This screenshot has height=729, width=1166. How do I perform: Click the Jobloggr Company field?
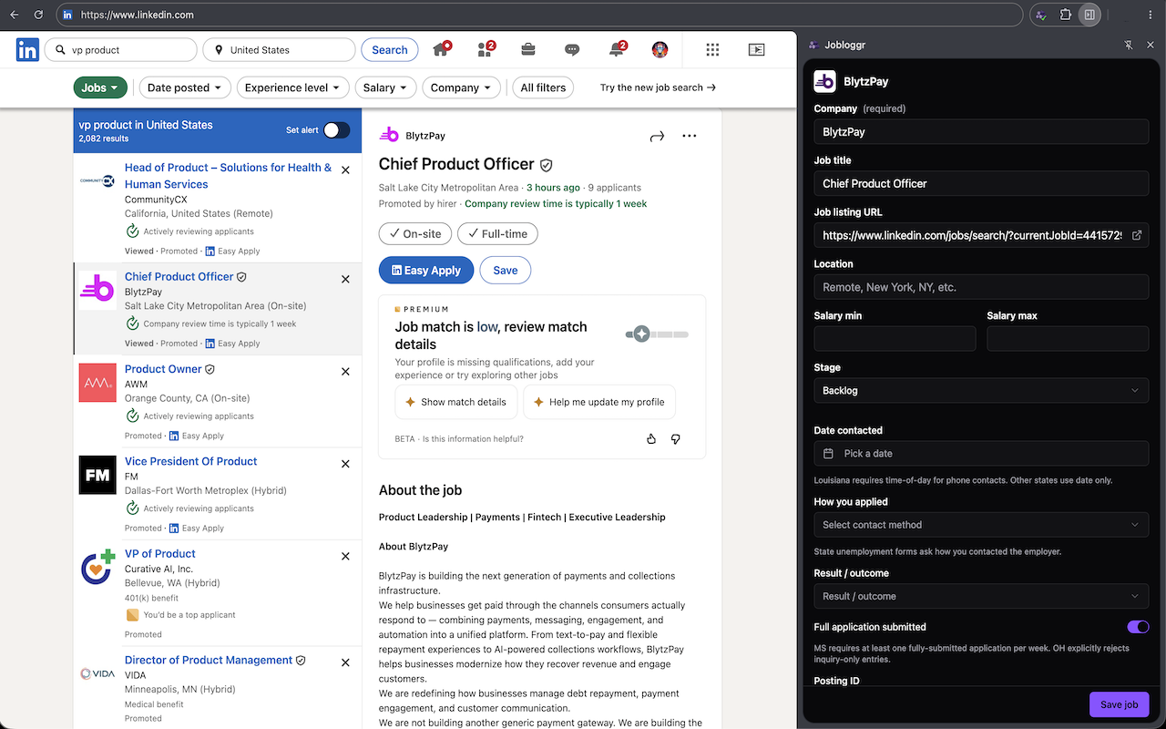pos(981,132)
